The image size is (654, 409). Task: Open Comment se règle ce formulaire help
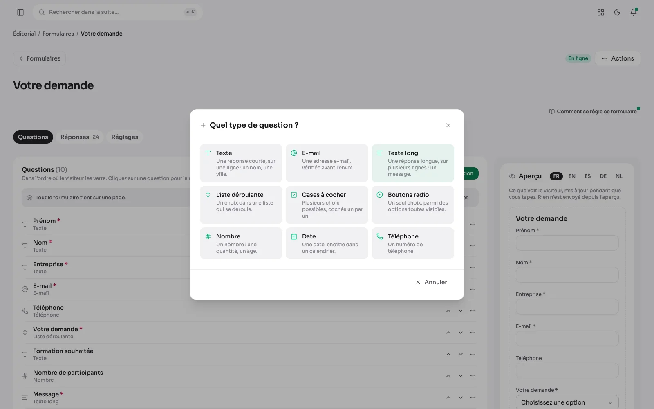pyautogui.click(x=593, y=112)
